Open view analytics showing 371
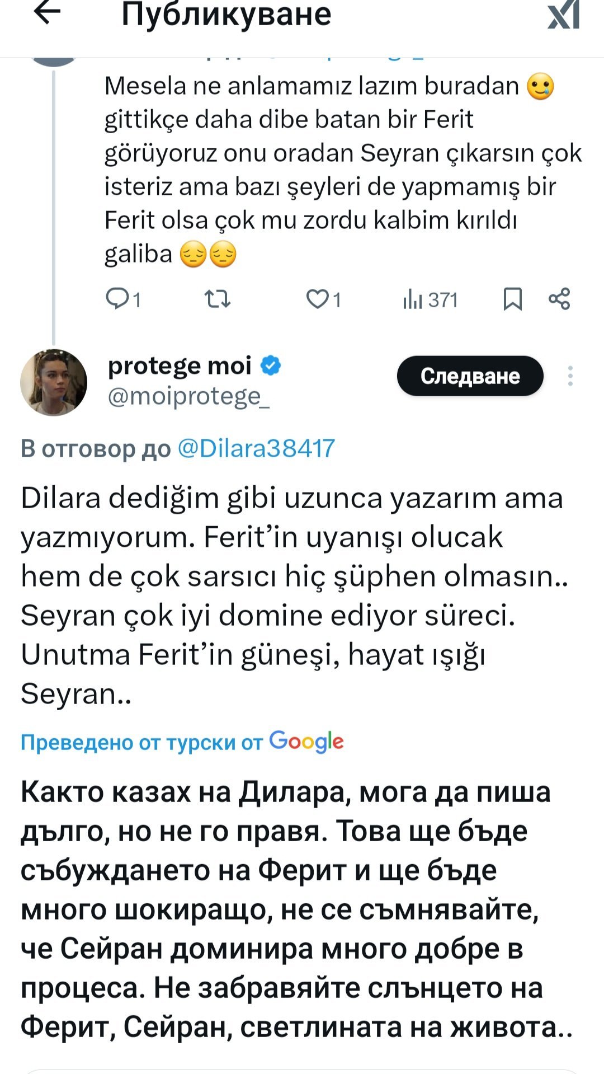 (430, 300)
